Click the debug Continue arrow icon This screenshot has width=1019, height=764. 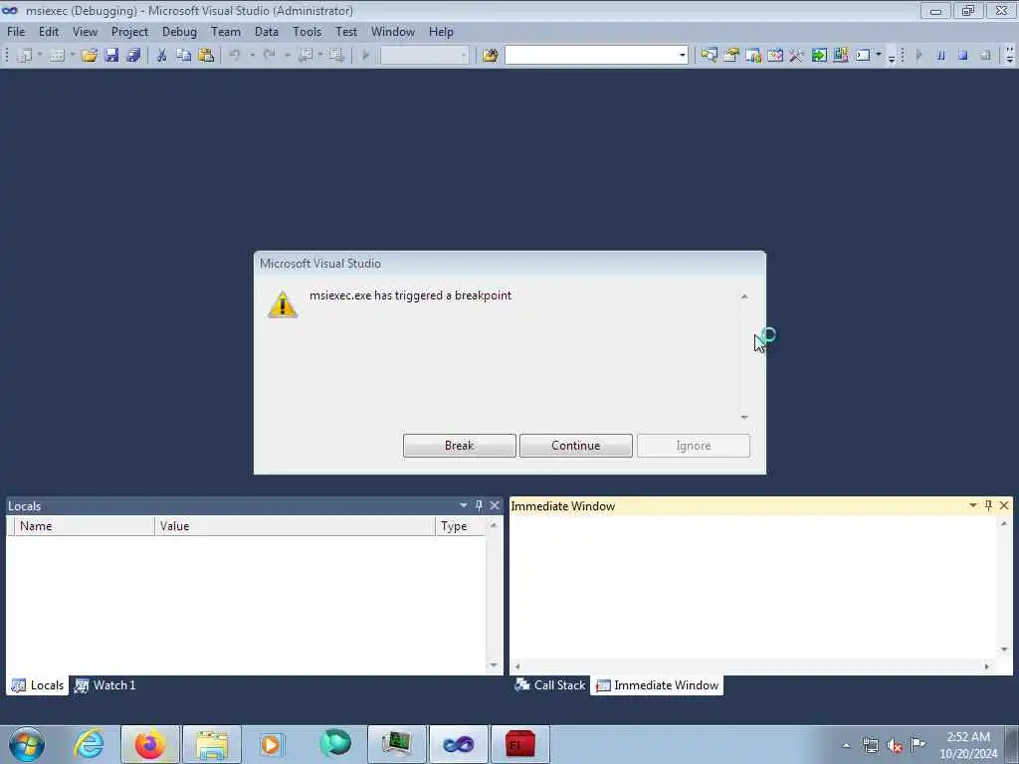(918, 56)
